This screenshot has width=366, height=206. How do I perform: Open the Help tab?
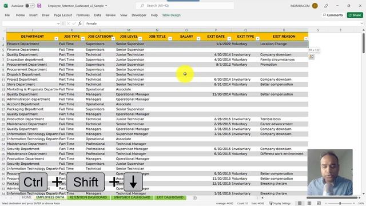point(154,15)
